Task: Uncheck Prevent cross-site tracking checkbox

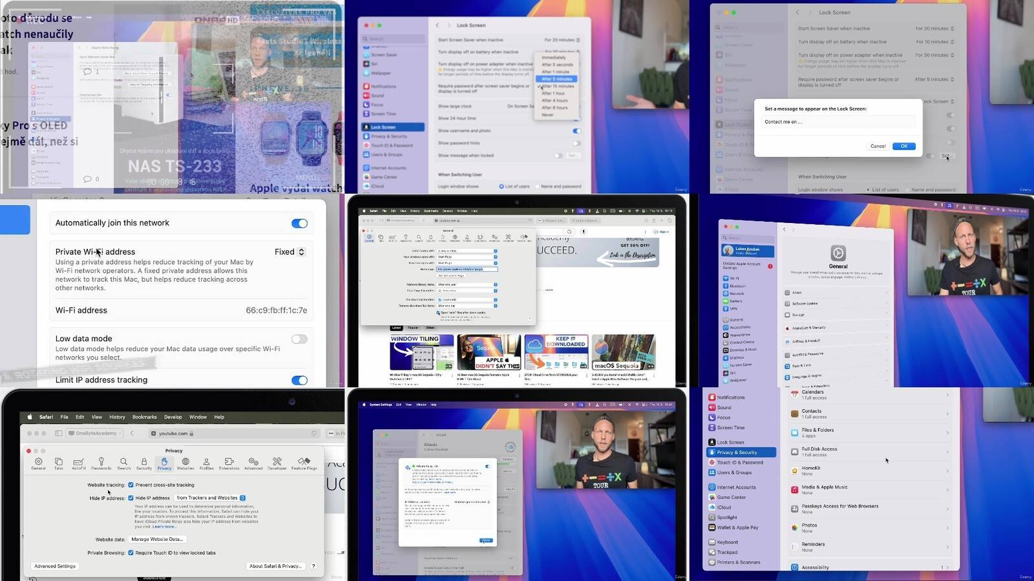Action: [131, 485]
